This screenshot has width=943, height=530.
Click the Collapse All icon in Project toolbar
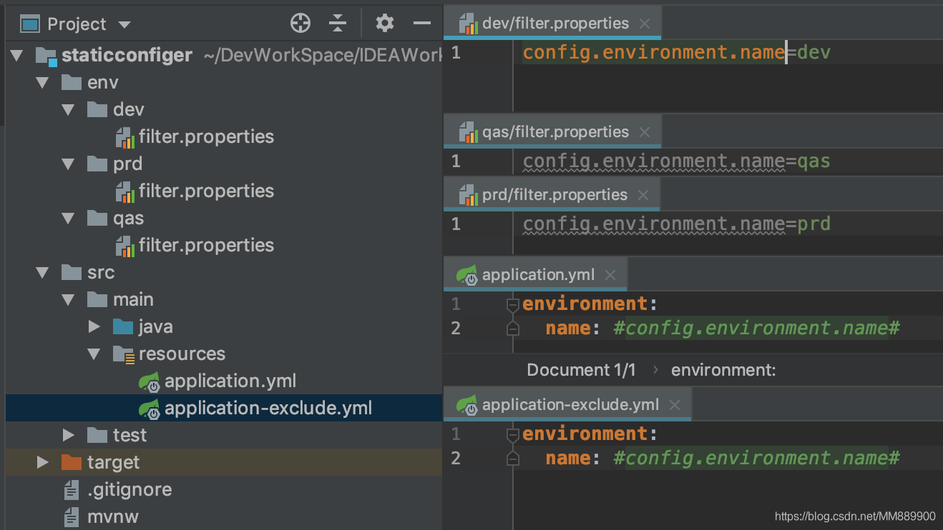coord(338,24)
